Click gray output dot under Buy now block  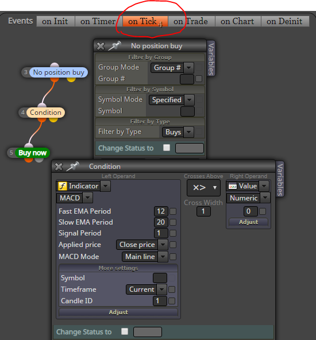(39, 160)
